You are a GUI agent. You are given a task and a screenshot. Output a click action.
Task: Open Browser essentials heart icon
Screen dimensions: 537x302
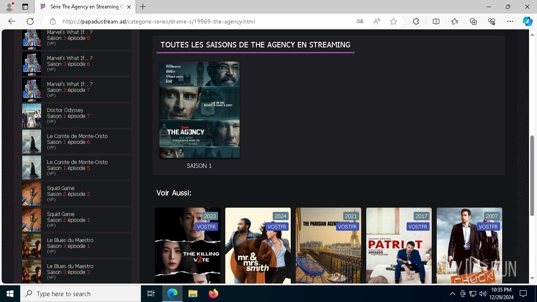pyautogui.click(x=492, y=21)
